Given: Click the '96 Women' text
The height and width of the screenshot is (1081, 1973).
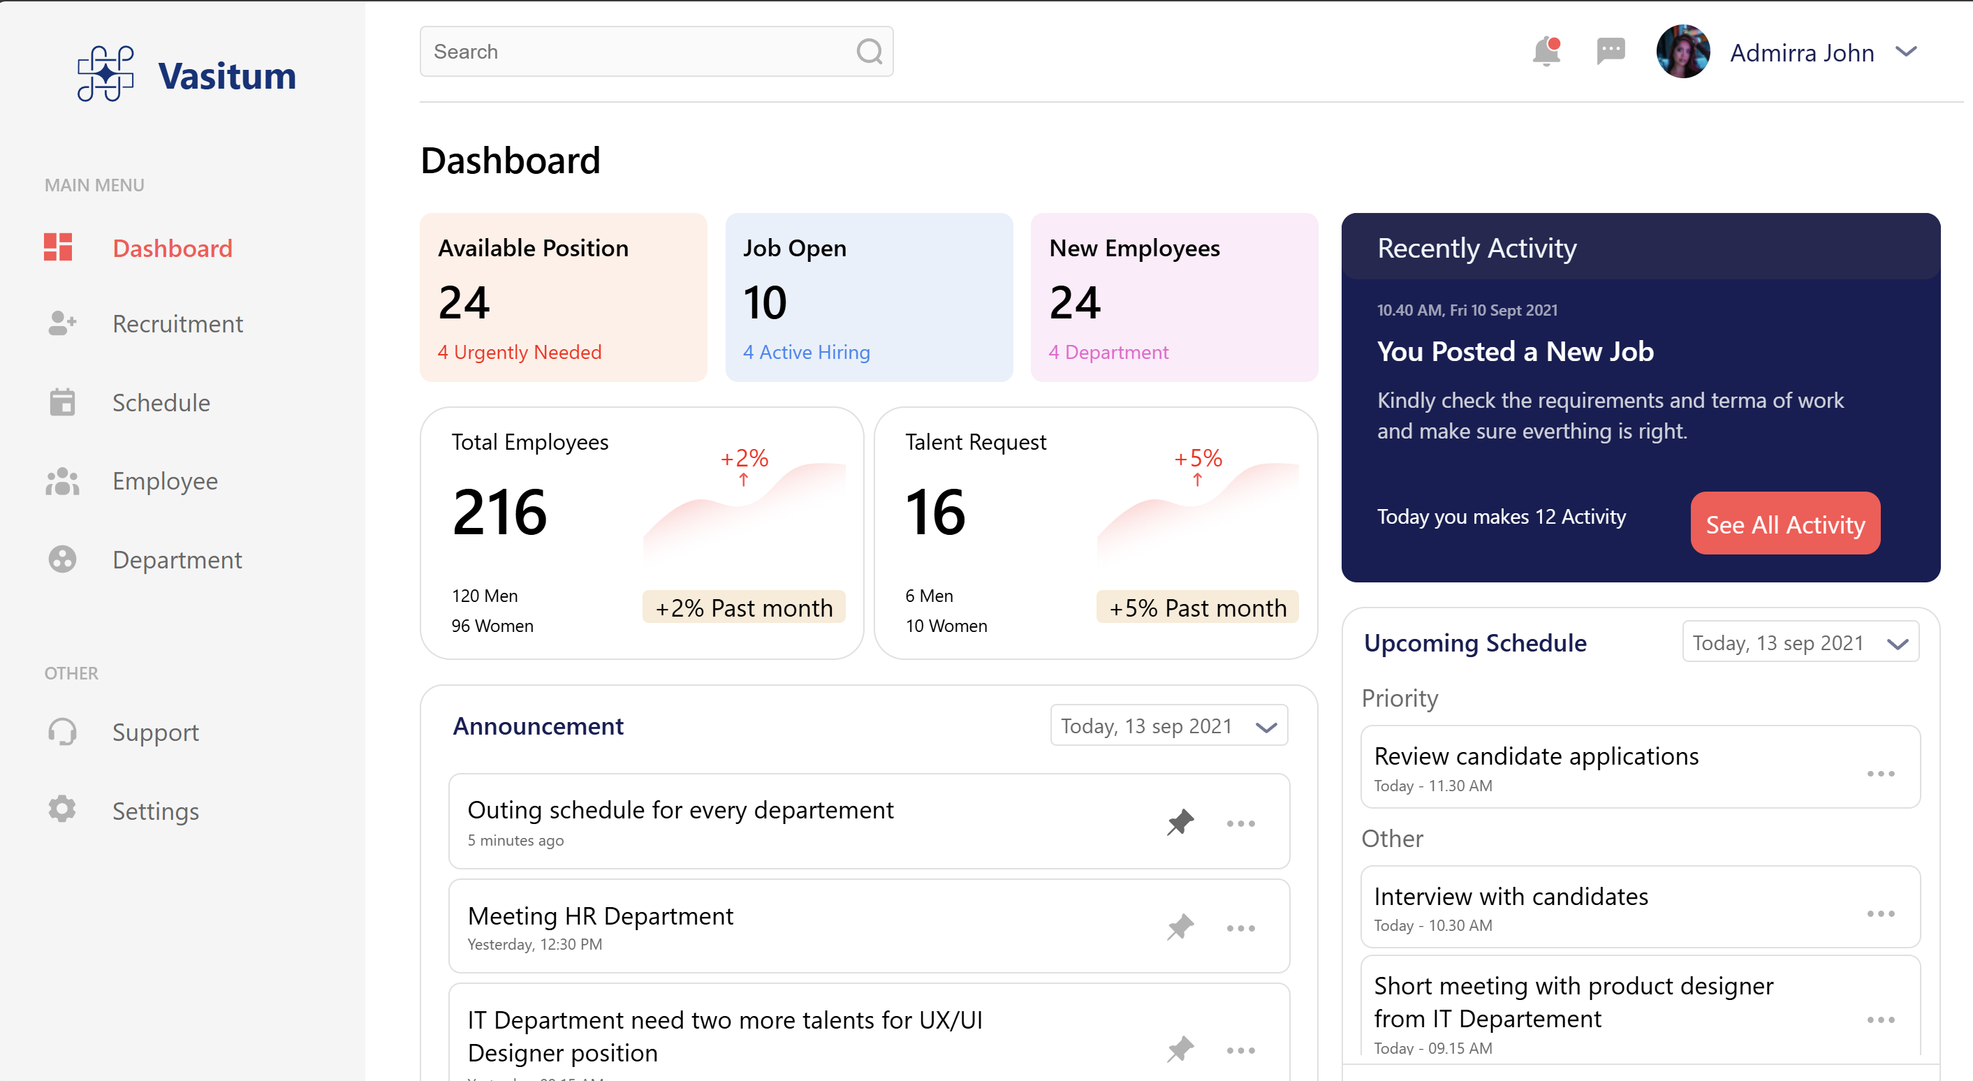Looking at the screenshot, I should [x=492, y=626].
